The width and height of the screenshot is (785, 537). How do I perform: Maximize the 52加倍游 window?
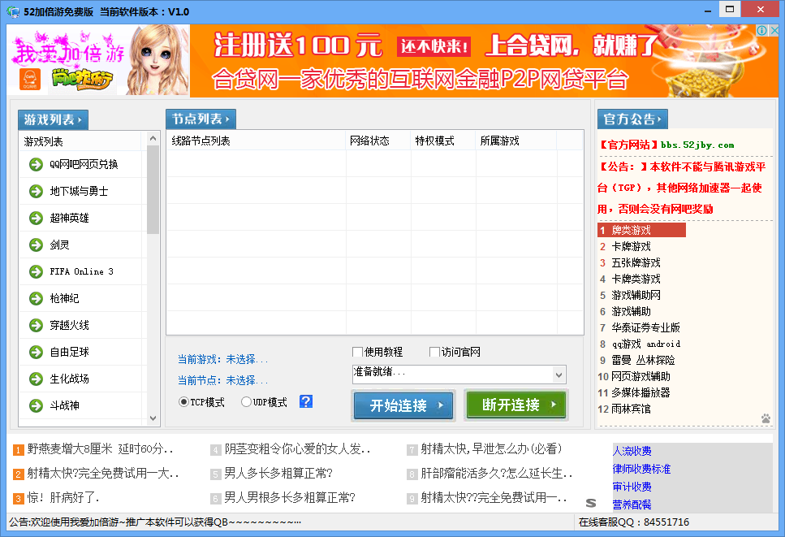[730, 9]
